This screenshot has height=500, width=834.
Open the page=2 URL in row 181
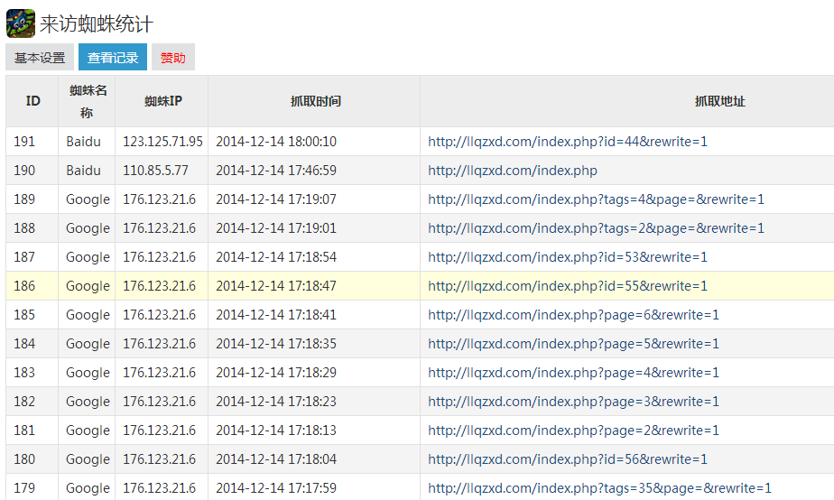coord(573,431)
